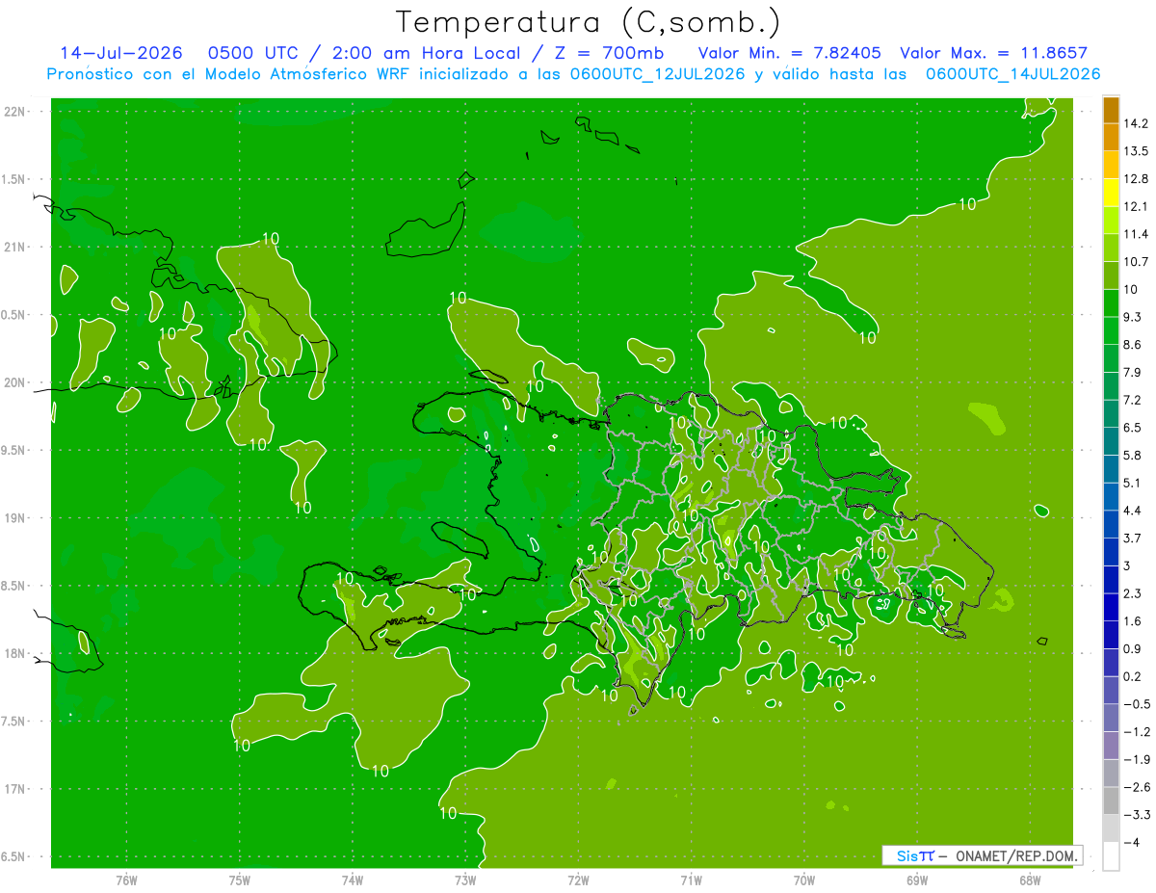
Task: Click the 21N latitude axis label
Action: click(x=15, y=248)
